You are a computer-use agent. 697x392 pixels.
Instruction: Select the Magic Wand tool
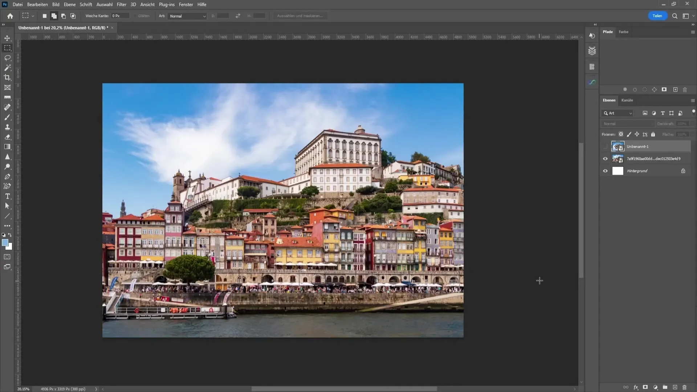coord(7,68)
